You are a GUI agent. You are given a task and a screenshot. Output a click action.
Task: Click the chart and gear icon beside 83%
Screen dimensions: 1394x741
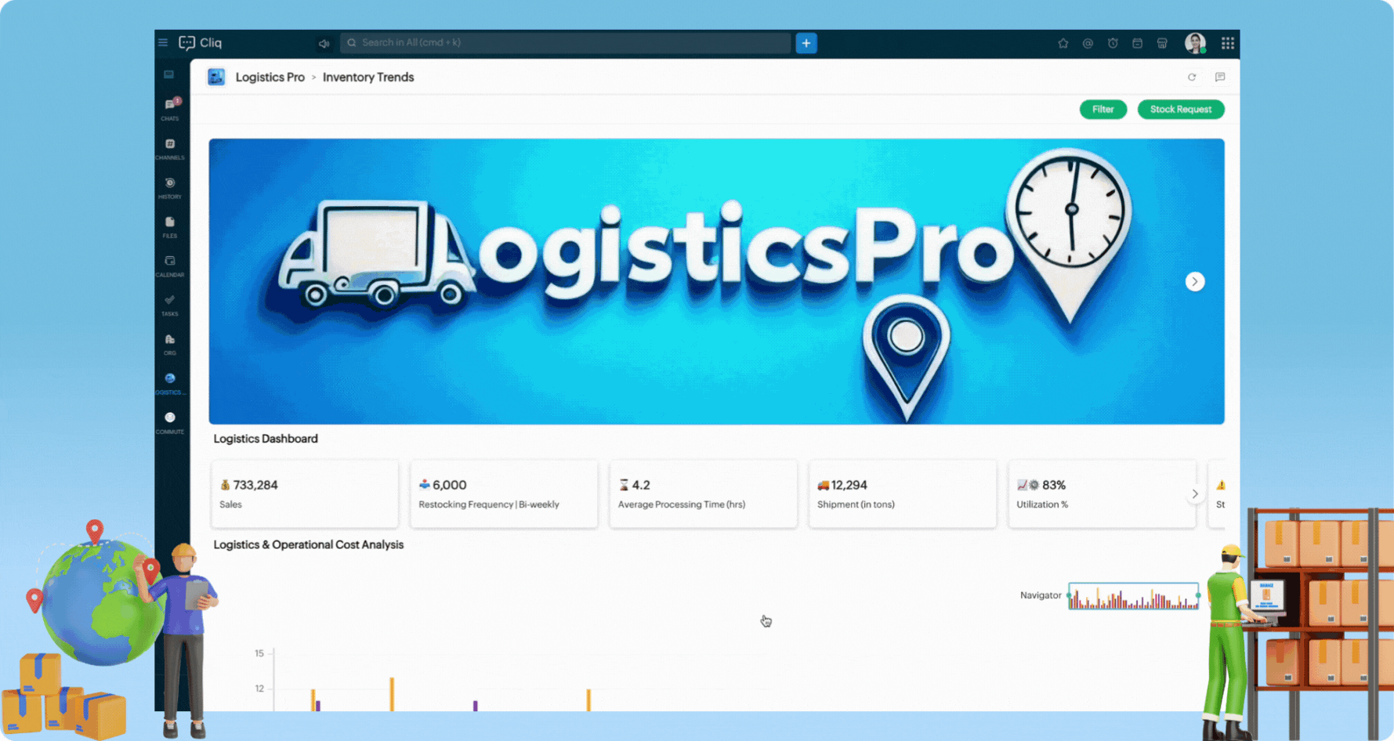(1028, 485)
